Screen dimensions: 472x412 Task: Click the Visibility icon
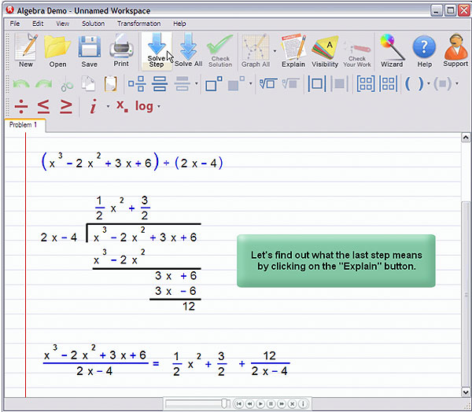coord(325,50)
